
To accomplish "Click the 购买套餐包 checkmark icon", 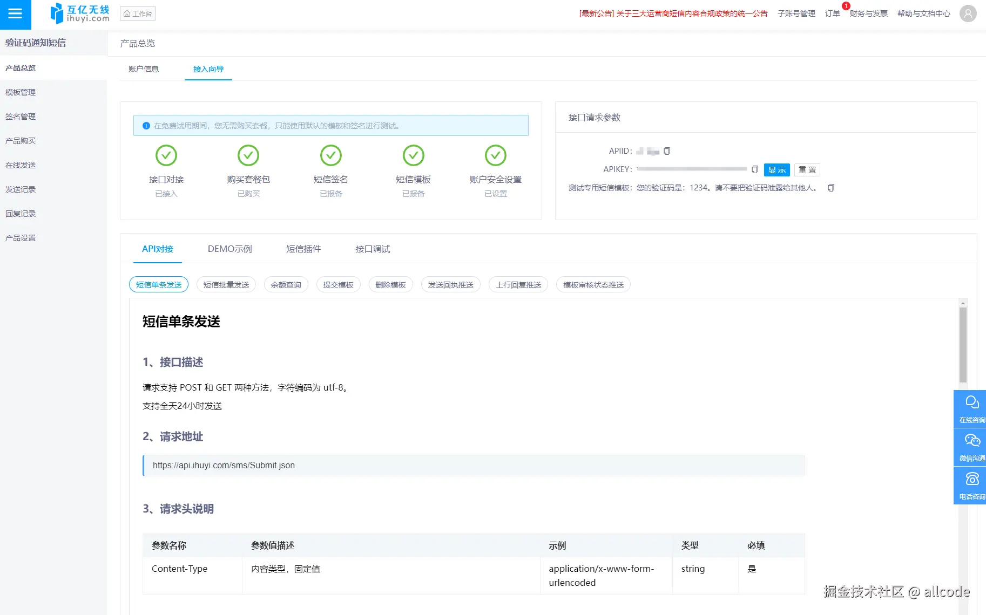I will (248, 155).
